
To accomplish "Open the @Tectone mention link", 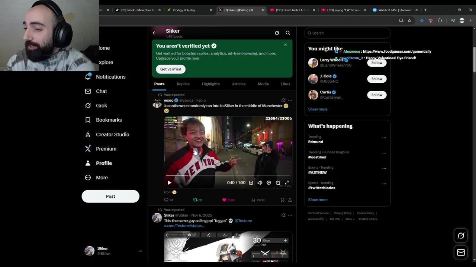I will (x=243, y=221).
